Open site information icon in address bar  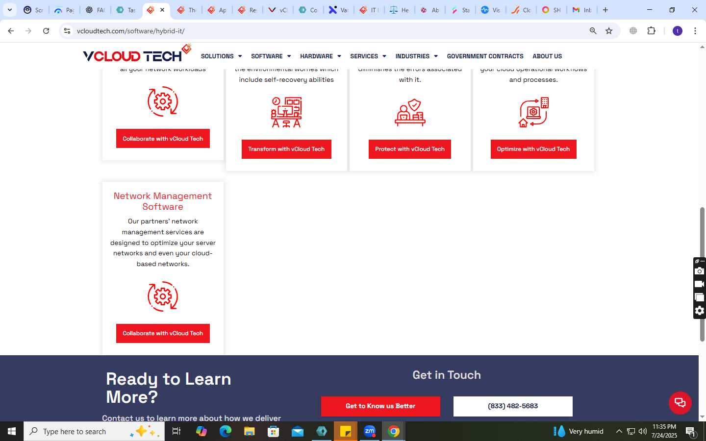[x=67, y=31]
